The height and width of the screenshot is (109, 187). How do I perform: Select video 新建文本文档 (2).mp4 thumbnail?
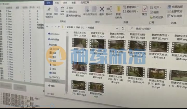coord(80,43)
